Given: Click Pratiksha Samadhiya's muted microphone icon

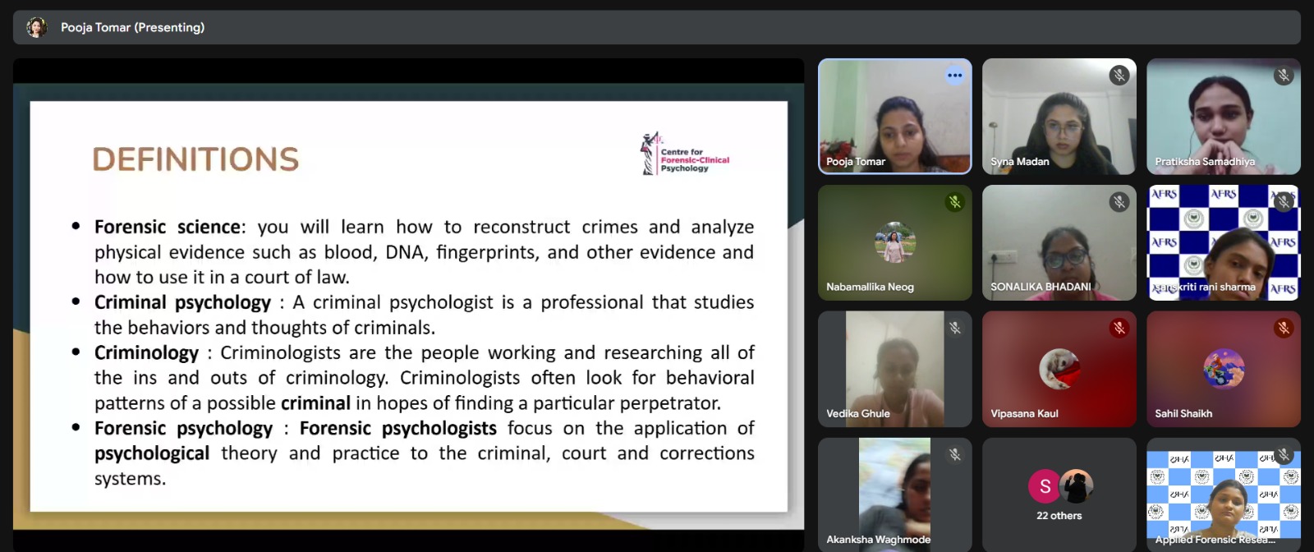Looking at the screenshot, I should 1284,76.
